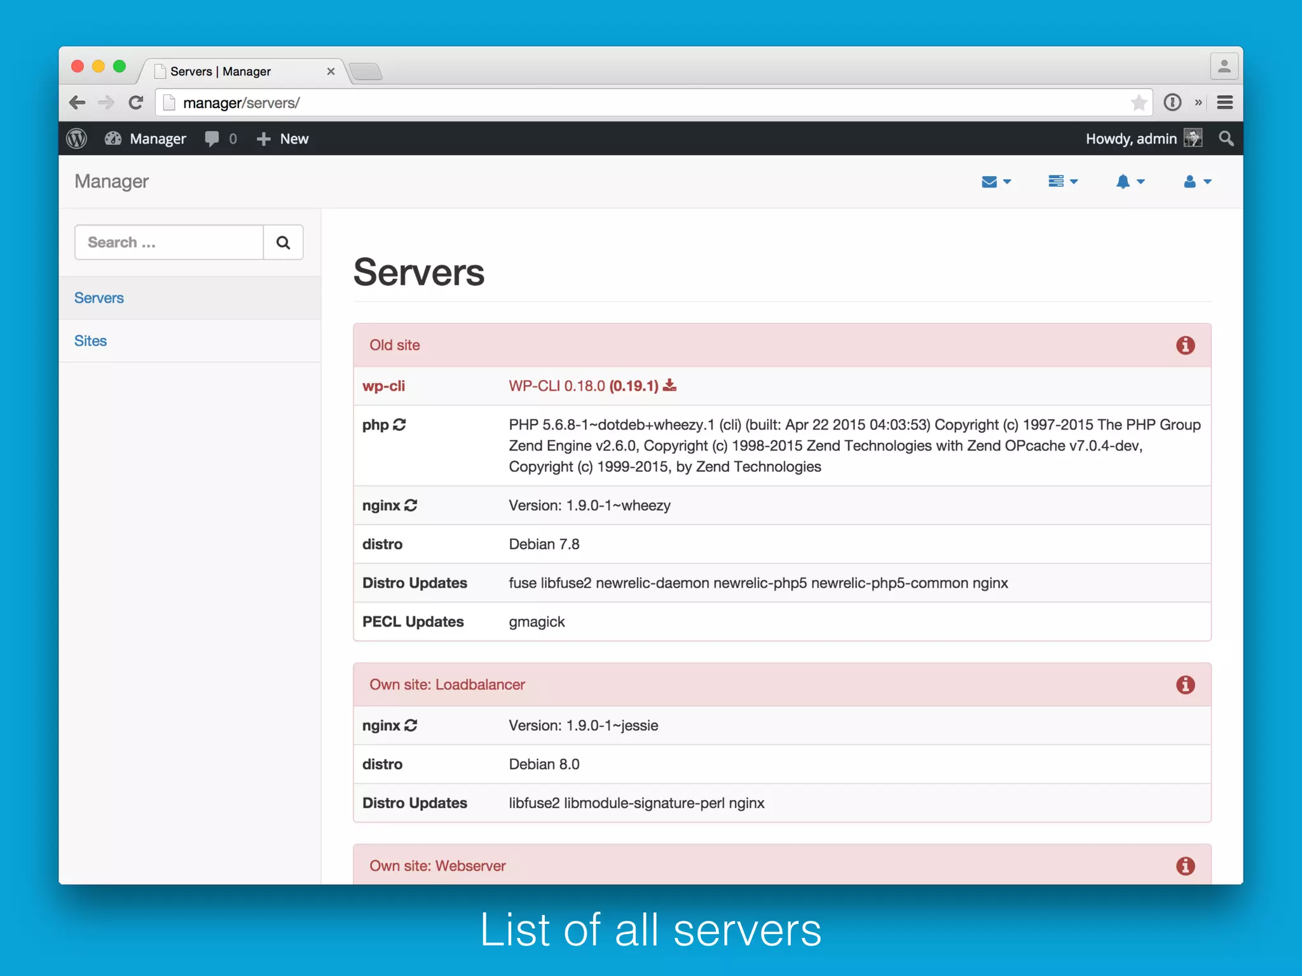Click the Version: 1.9.0-1~jessie text
The image size is (1302, 976).
pyautogui.click(x=583, y=725)
